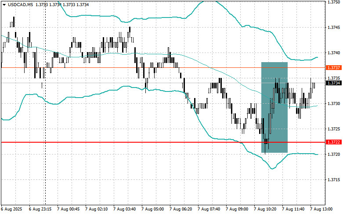Screen dimensions: 343x214
Task: Select the teal shaded rectangle on chart
Action: (274, 107)
